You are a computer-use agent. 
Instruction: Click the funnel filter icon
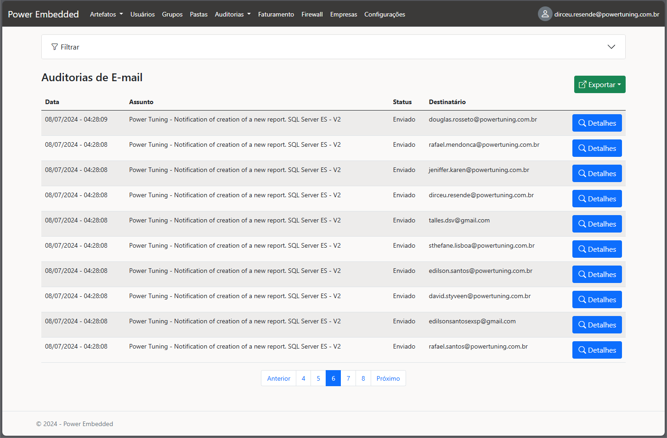[x=55, y=47]
